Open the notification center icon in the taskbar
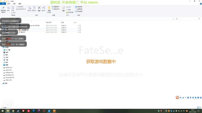The height and width of the screenshot is (113, 202). click(198, 111)
